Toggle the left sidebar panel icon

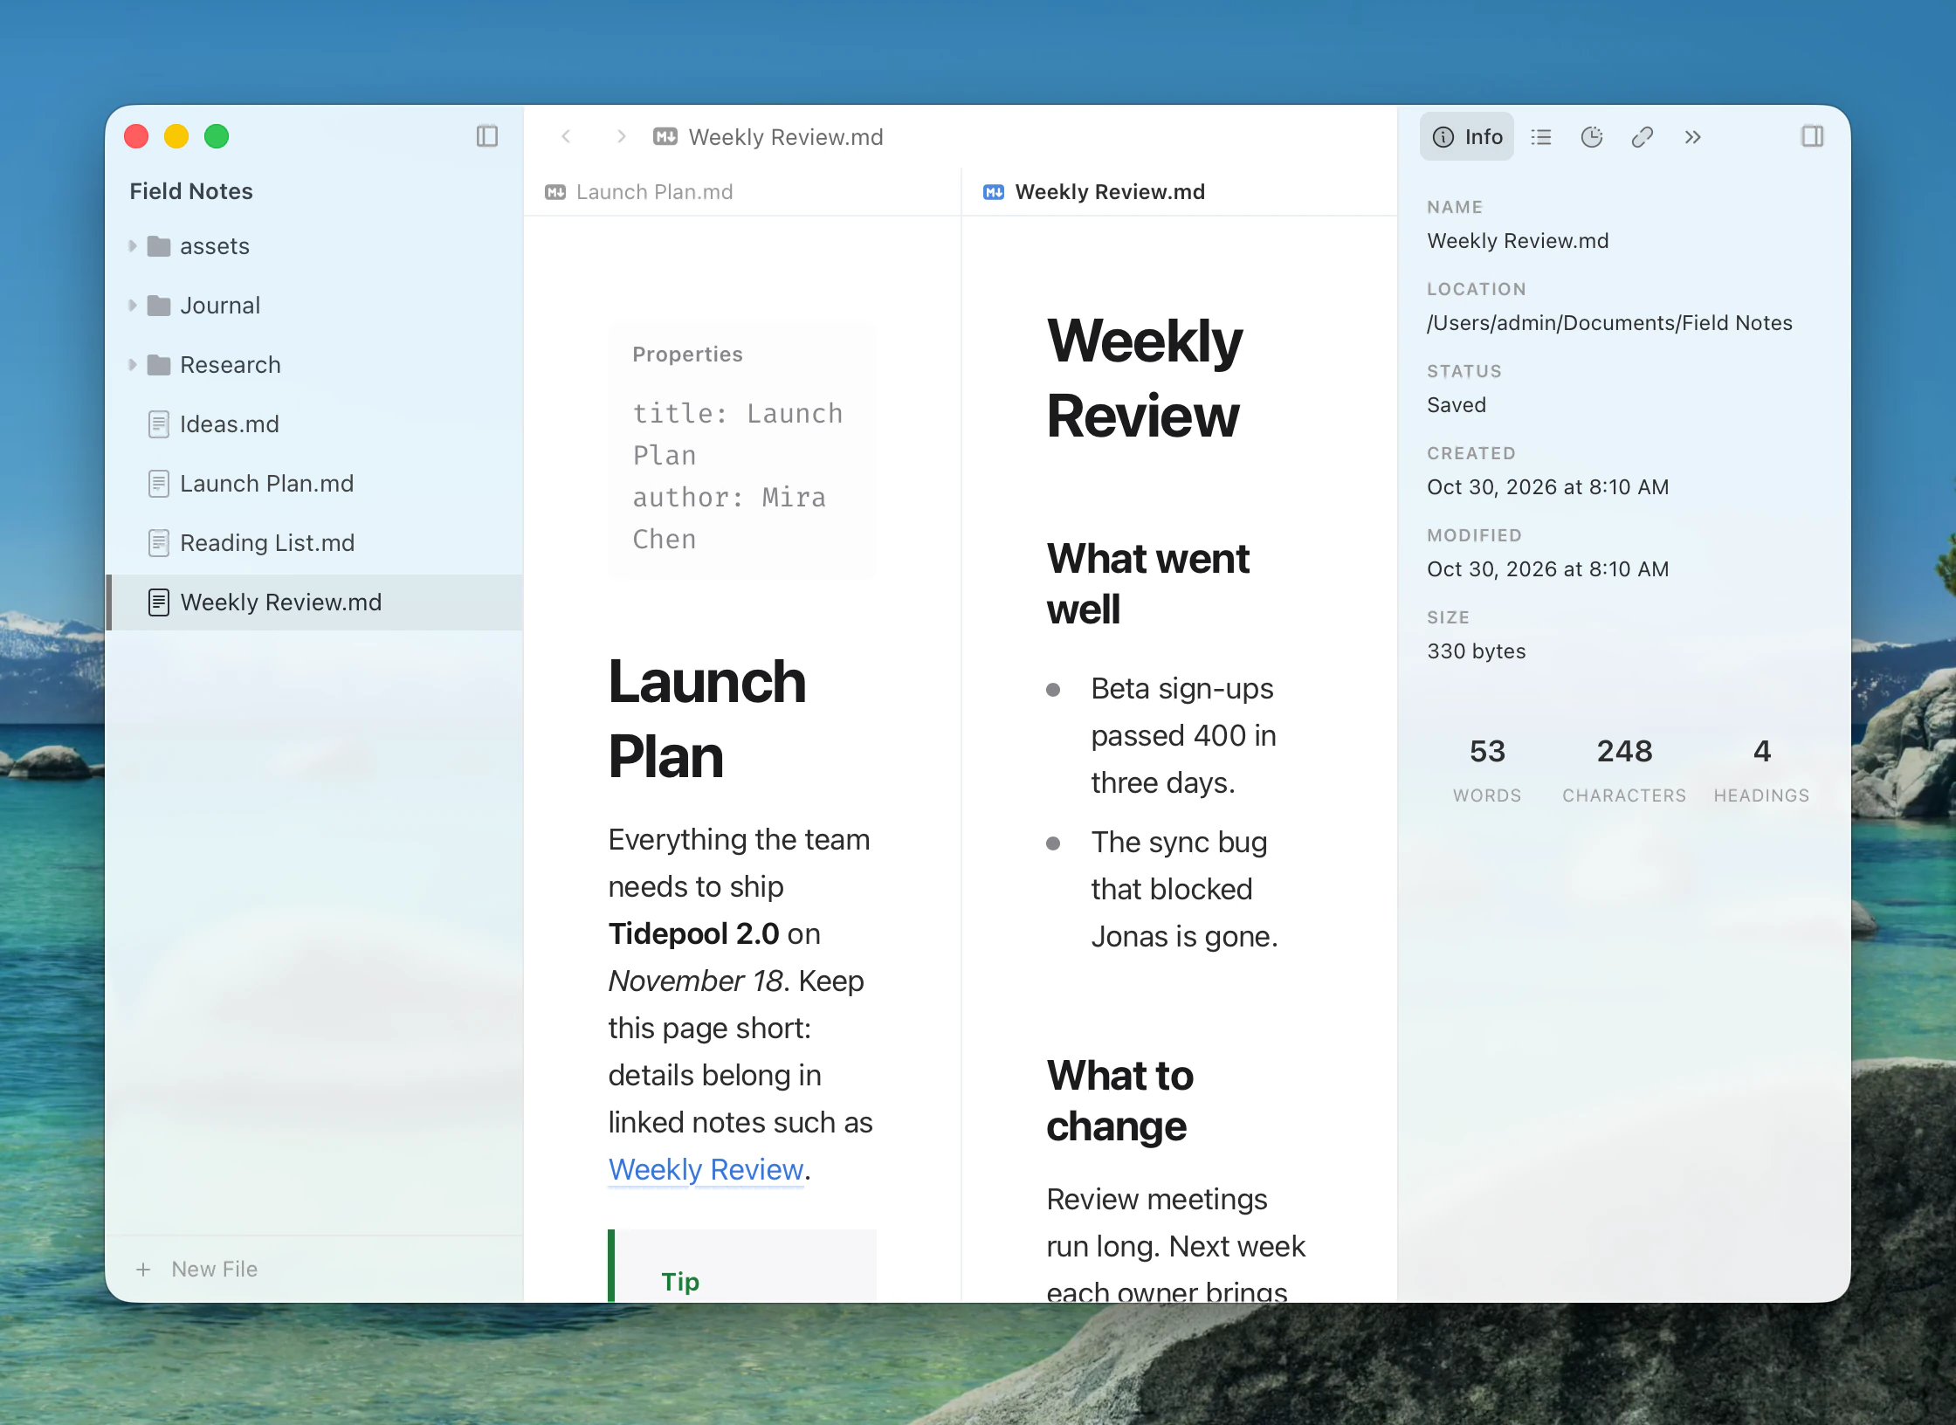pos(487,136)
